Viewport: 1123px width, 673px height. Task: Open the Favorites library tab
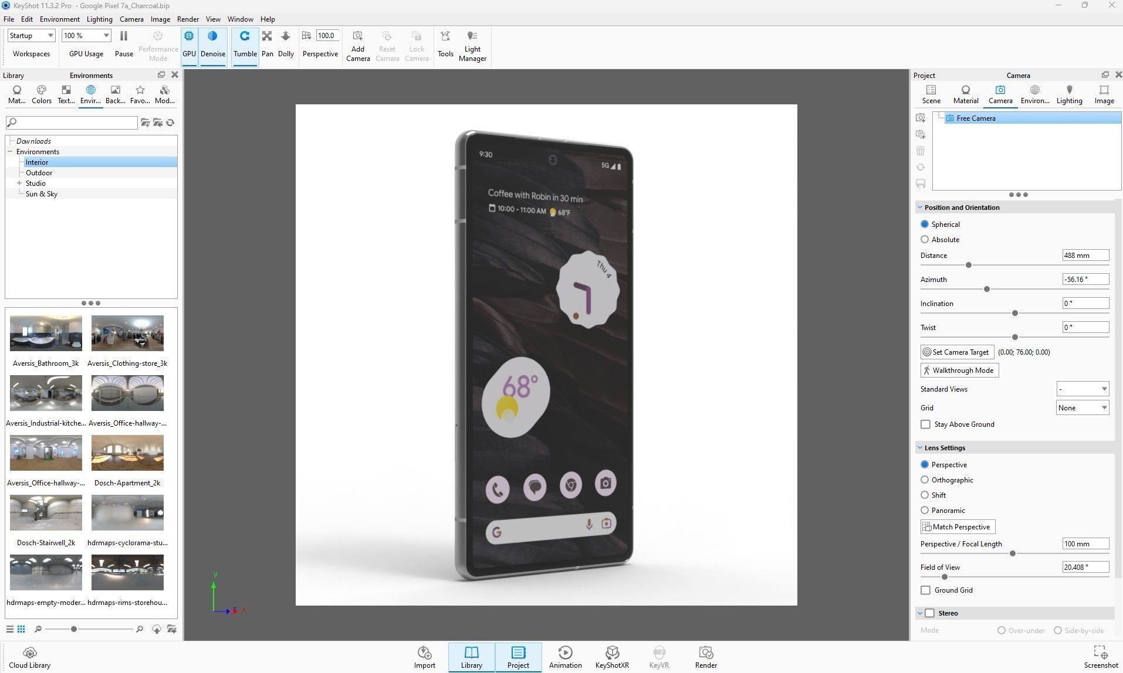tap(140, 94)
